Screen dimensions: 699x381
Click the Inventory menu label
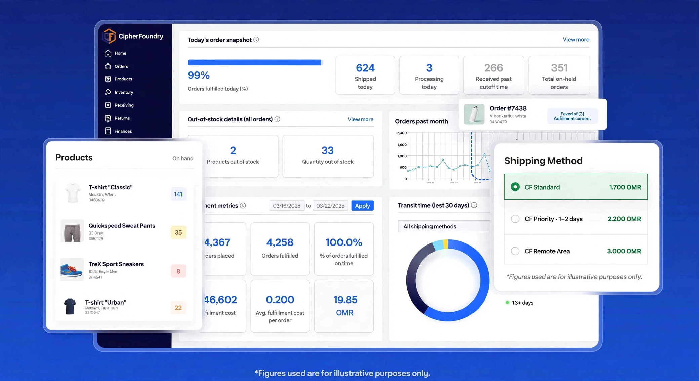124,92
